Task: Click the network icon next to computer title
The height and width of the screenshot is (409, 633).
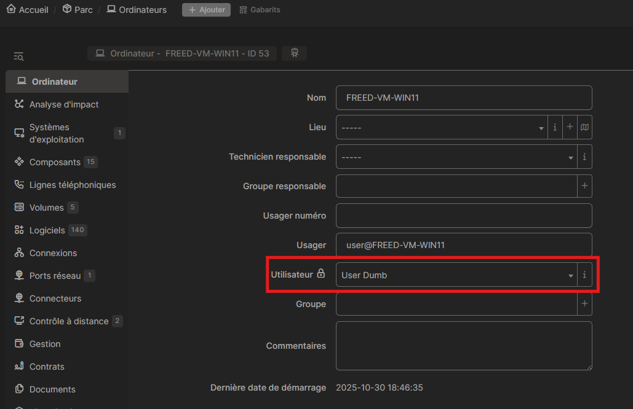Action: (x=294, y=53)
